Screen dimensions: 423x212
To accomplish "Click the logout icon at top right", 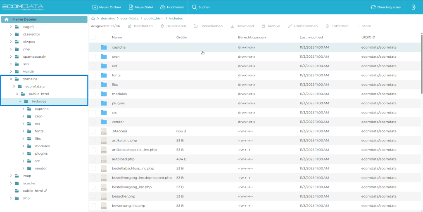I will (413, 7).
